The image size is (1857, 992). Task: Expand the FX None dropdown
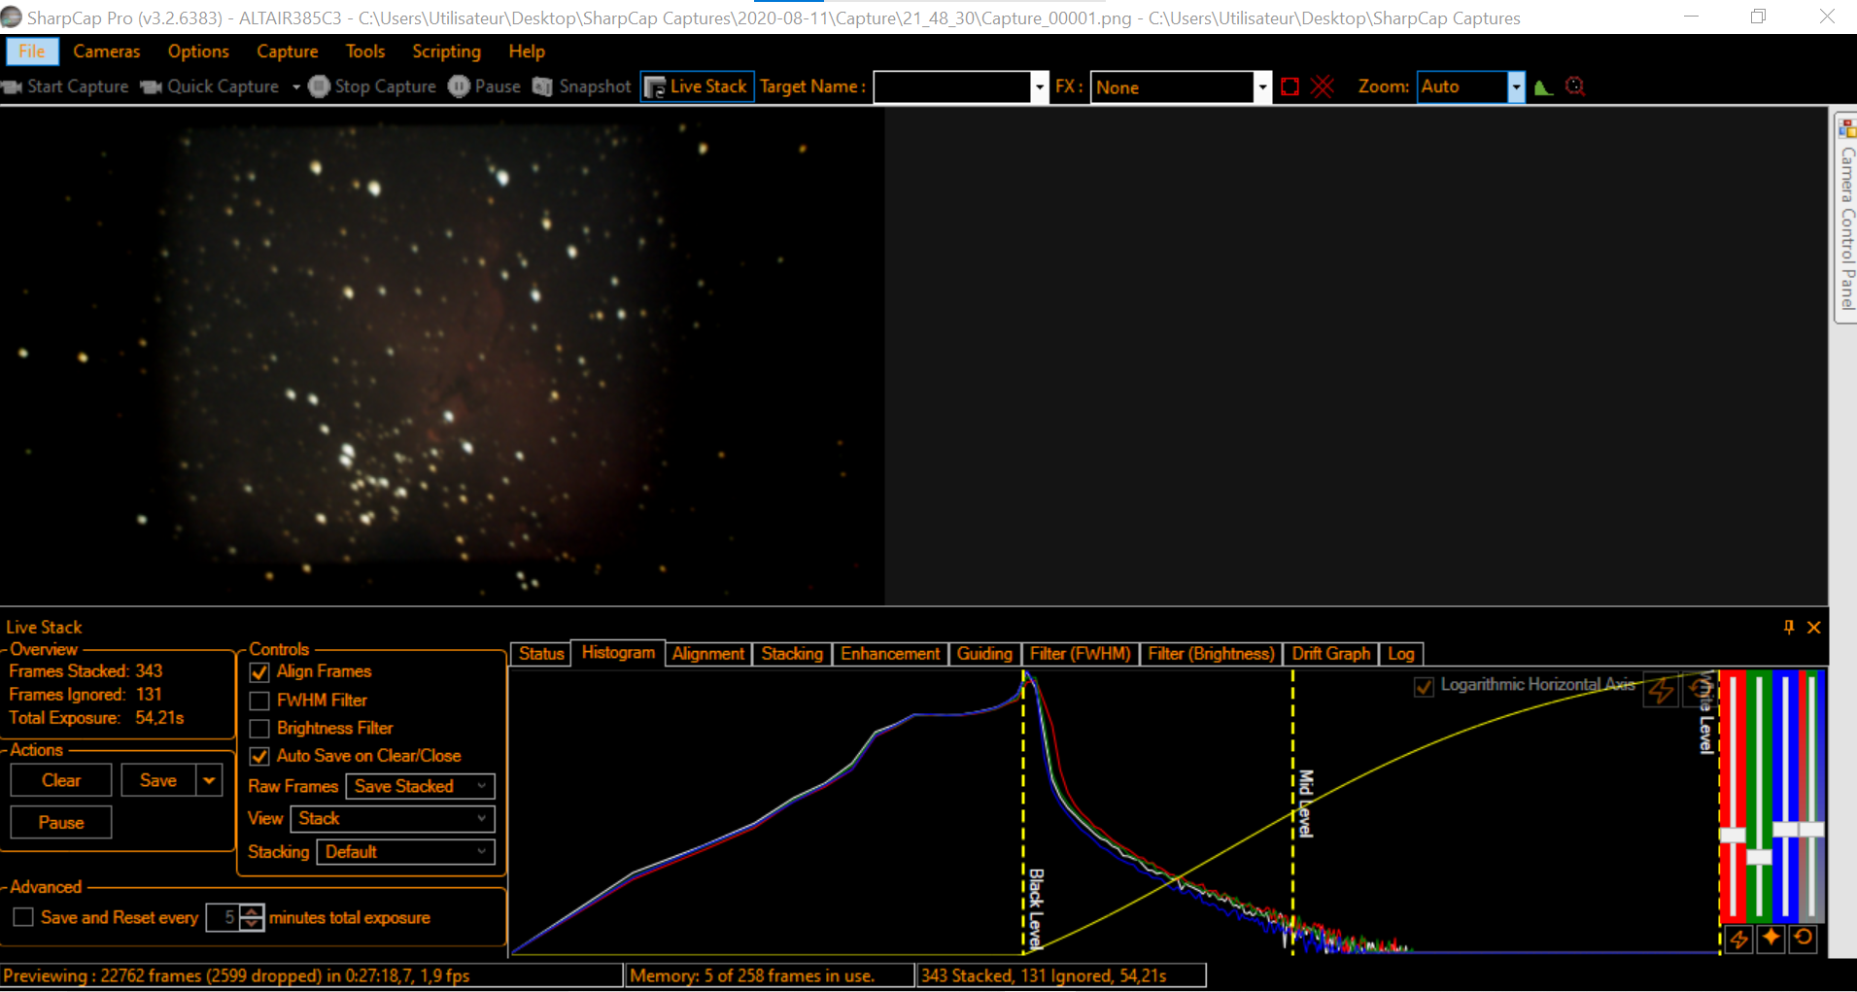pyautogui.click(x=1261, y=87)
